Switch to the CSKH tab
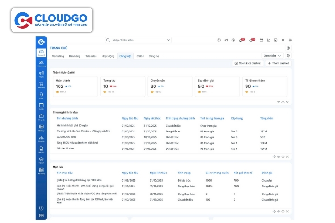 tap(140, 56)
